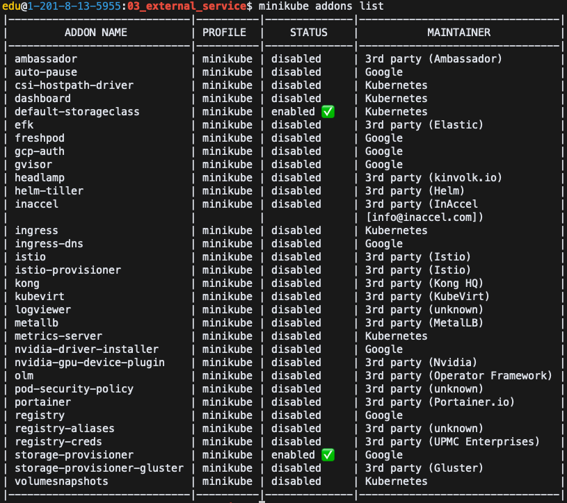This screenshot has width=567, height=503.
Task: Click the 'MAINTAINER' column header
Action: click(x=459, y=33)
